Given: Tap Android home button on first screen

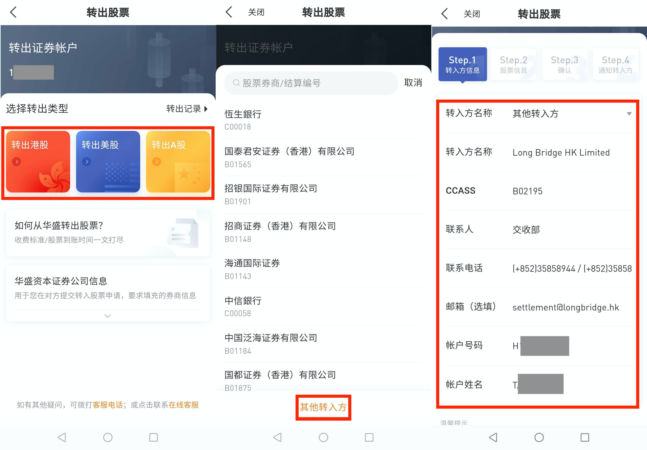Looking at the screenshot, I should pos(108,437).
